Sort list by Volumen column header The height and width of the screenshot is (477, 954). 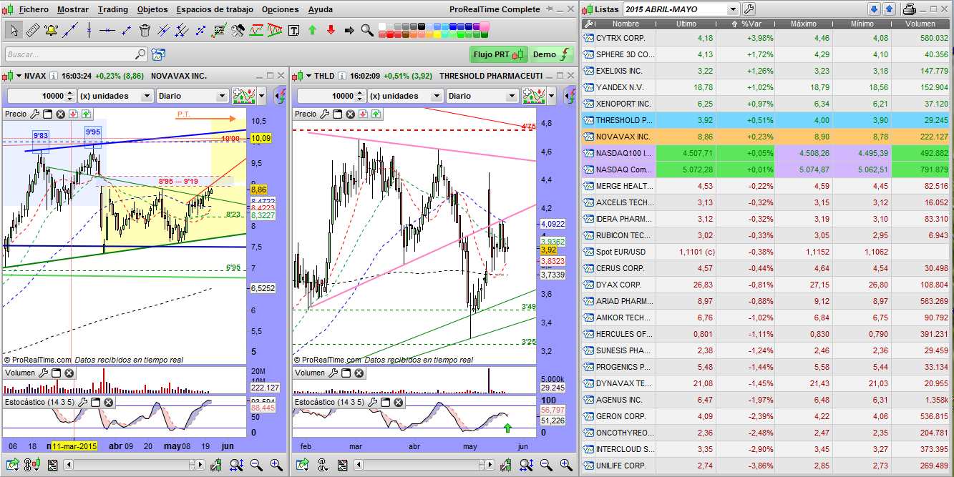[x=920, y=24]
